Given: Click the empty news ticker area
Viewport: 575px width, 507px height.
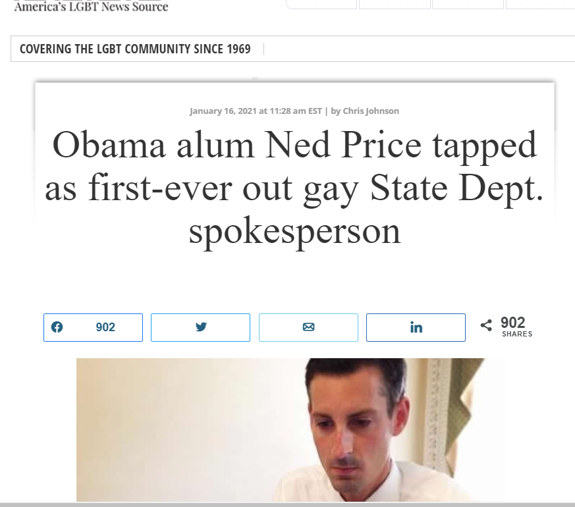Looking at the screenshot, I should pos(419,49).
